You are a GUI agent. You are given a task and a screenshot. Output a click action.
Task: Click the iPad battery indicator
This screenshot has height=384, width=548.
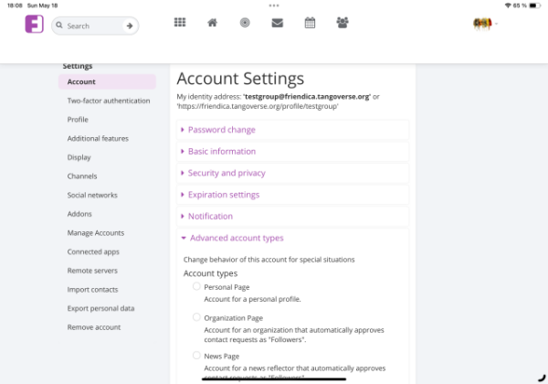pos(534,5)
